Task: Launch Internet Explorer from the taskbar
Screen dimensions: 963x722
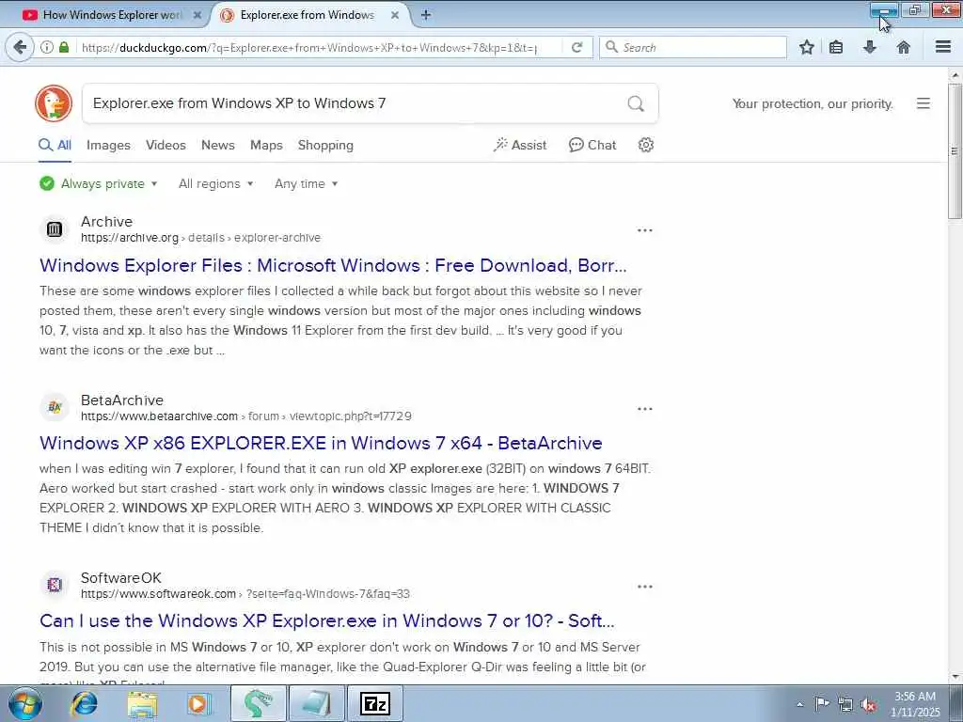Action: pos(84,703)
